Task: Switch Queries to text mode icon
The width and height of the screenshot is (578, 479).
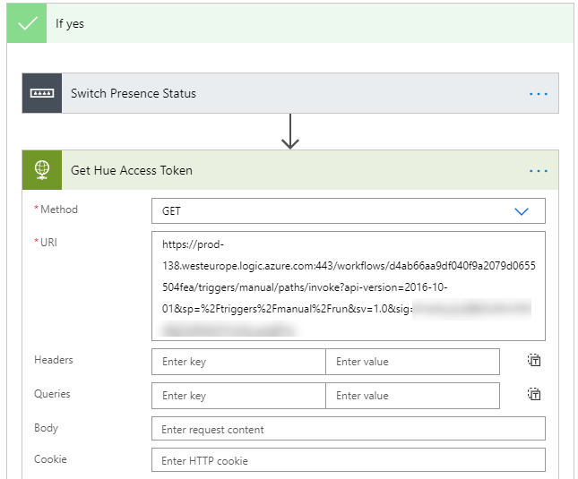Action: coord(534,395)
